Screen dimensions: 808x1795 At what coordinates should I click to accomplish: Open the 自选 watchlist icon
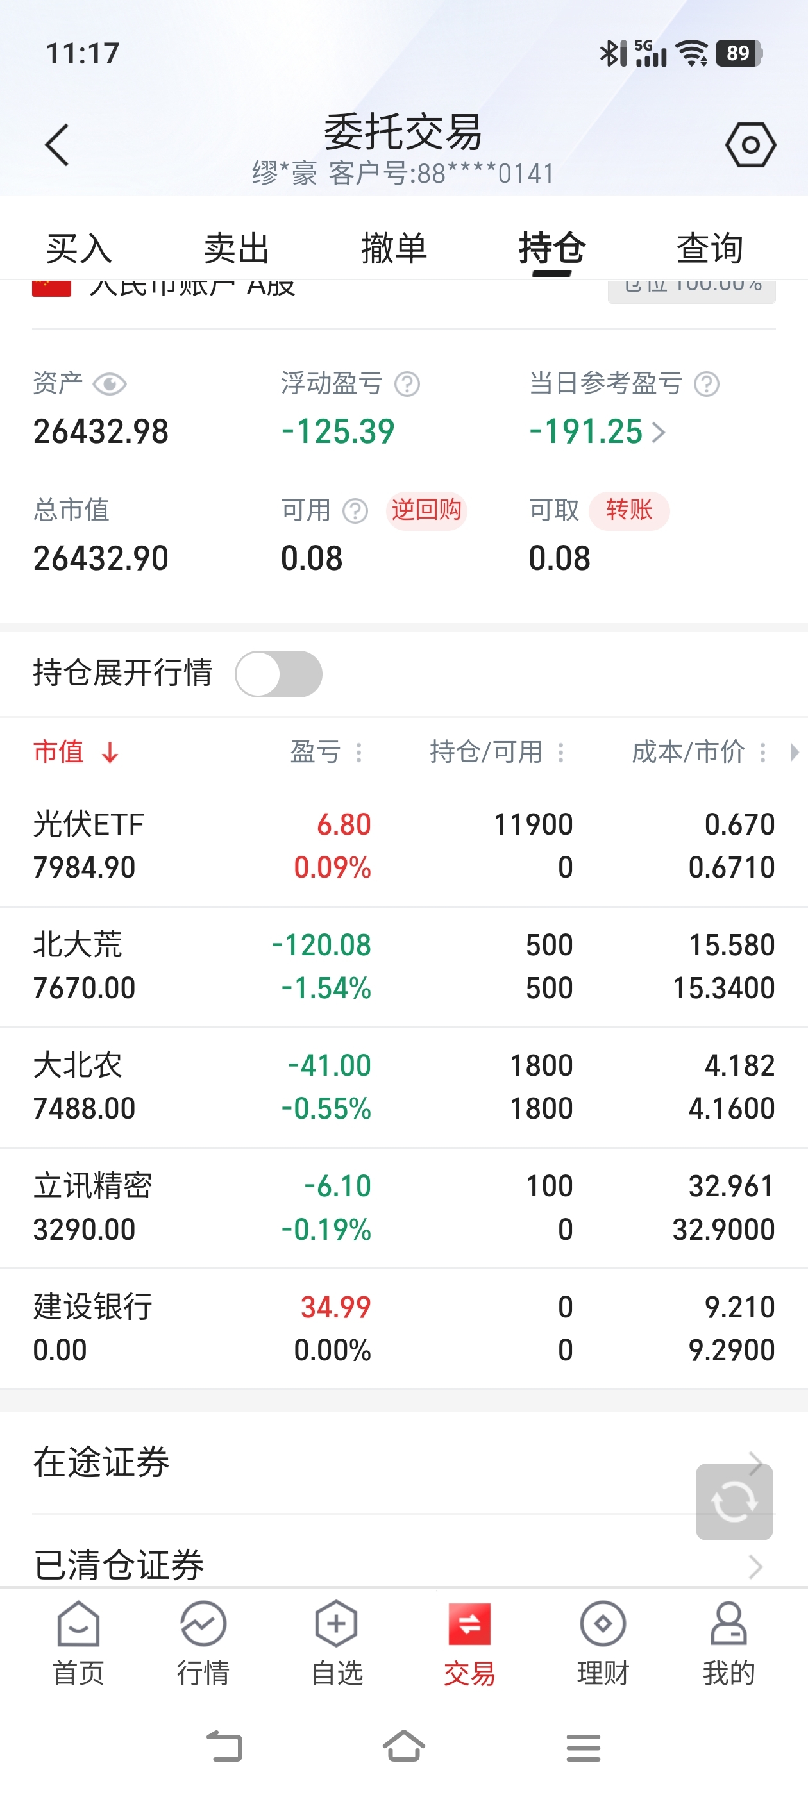coord(337,1644)
